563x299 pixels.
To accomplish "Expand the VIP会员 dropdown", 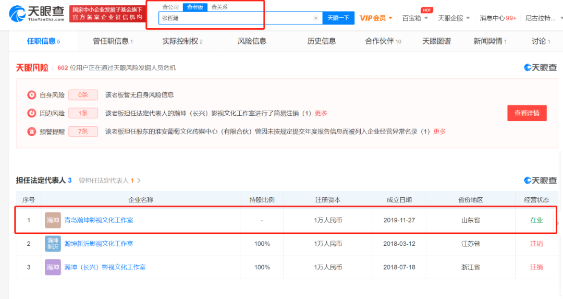I will tap(376, 18).
